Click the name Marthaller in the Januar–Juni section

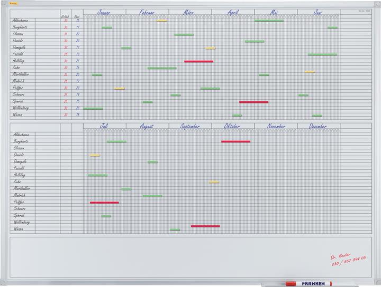click(21, 74)
